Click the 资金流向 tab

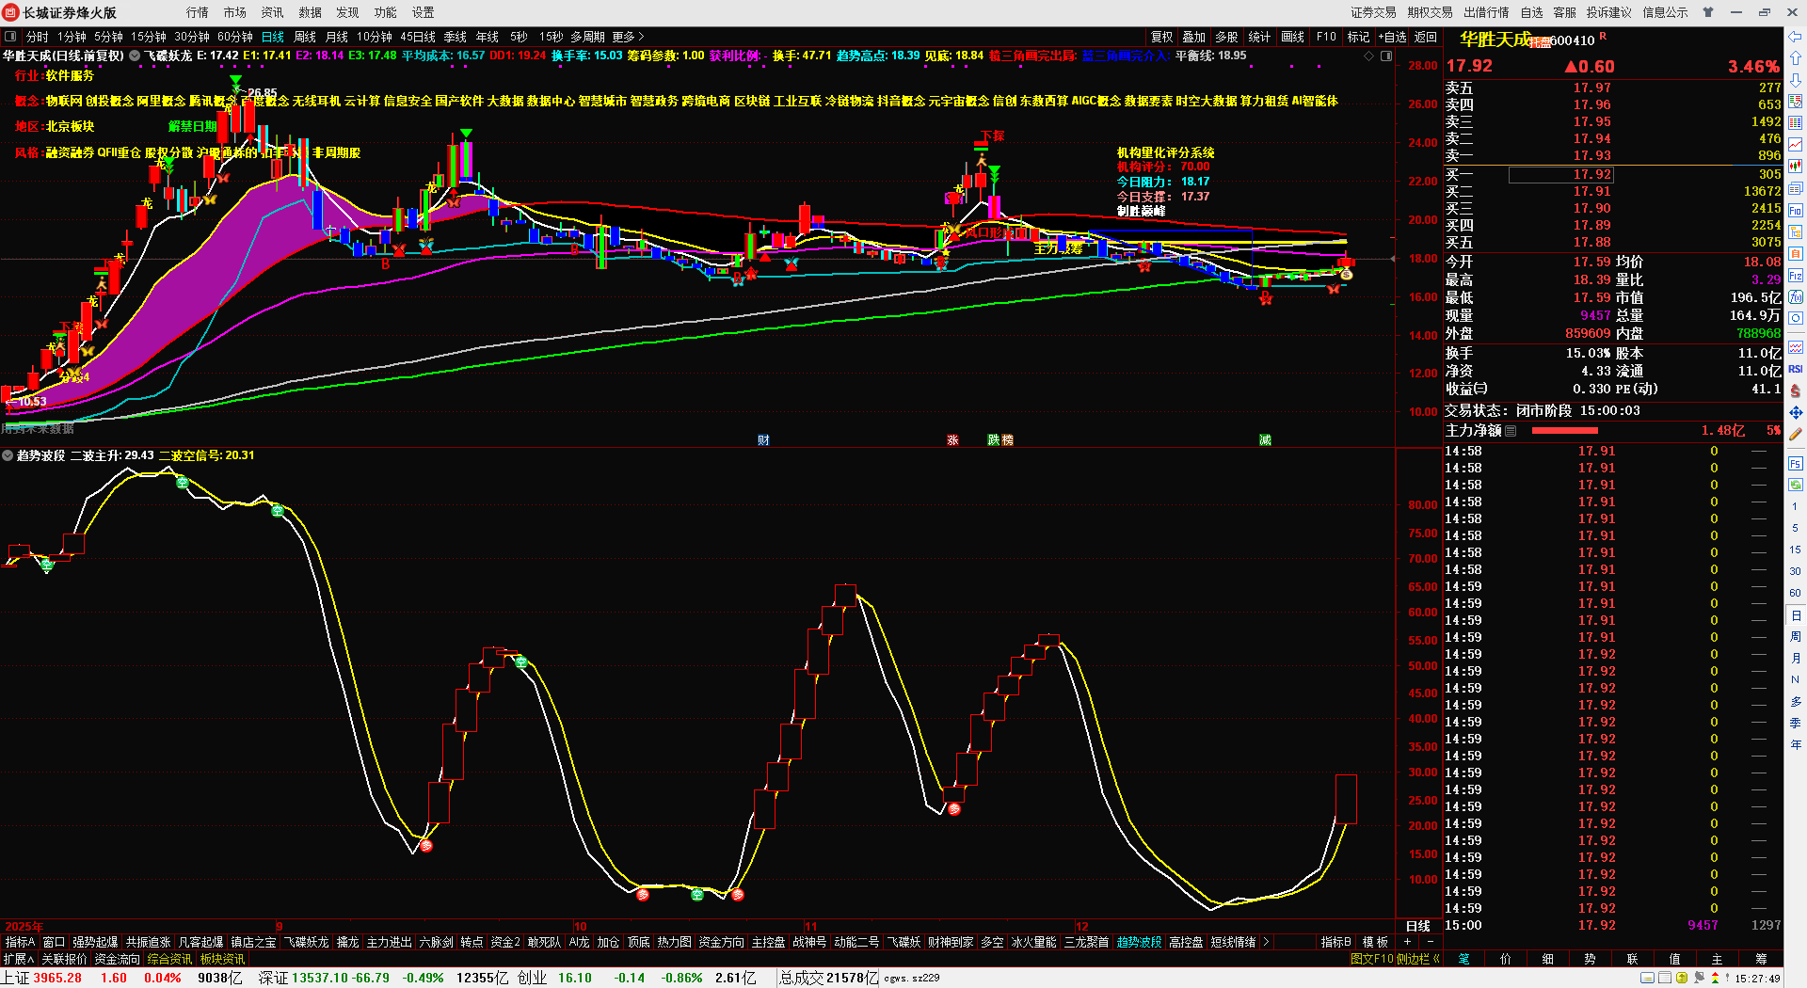pos(117,959)
